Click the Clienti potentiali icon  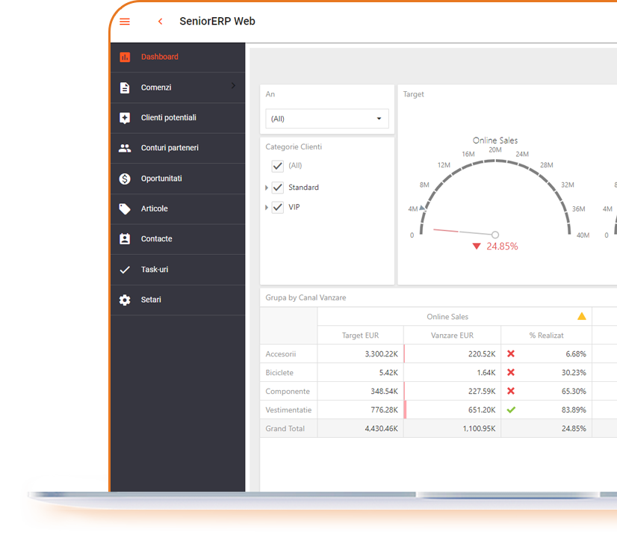[x=125, y=118]
